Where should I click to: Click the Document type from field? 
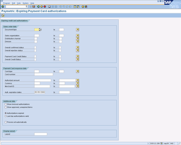click(x=37, y=30)
